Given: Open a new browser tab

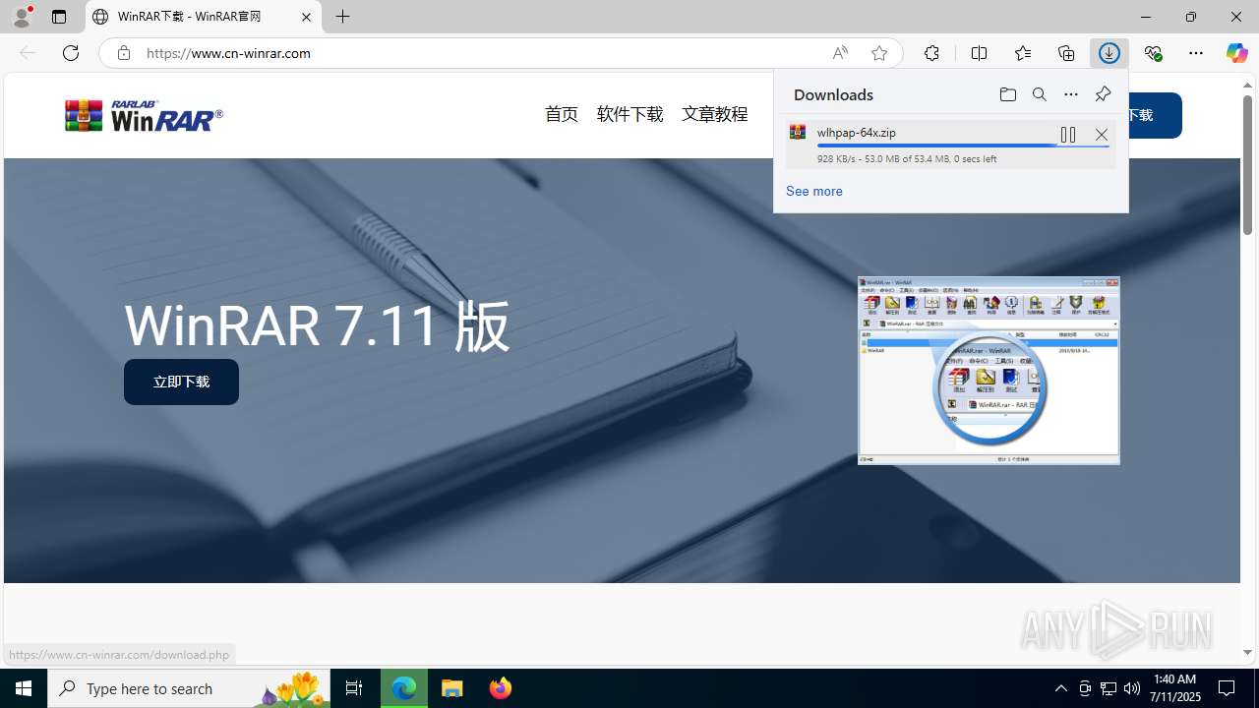Looking at the screenshot, I should [x=343, y=17].
